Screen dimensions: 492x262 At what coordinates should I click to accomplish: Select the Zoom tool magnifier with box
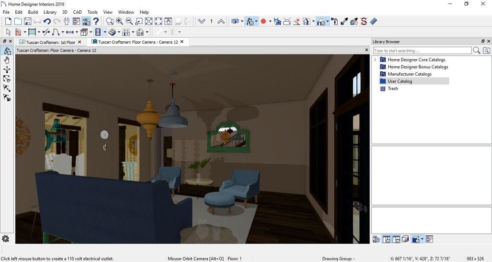(110, 21)
